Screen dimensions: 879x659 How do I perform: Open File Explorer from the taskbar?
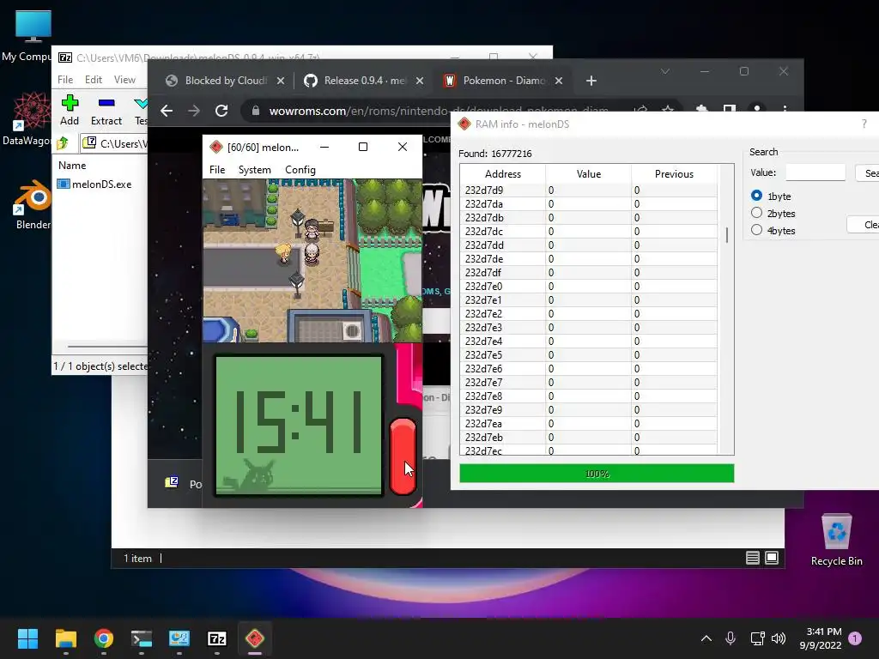click(65, 638)
